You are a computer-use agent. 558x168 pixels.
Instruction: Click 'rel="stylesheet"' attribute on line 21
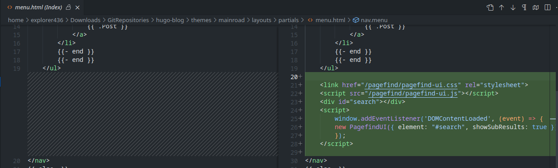coord(495,85)
